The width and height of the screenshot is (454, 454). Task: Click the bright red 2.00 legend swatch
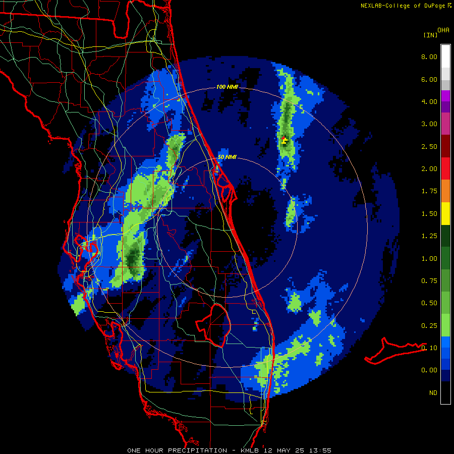[x=445, y=168]
